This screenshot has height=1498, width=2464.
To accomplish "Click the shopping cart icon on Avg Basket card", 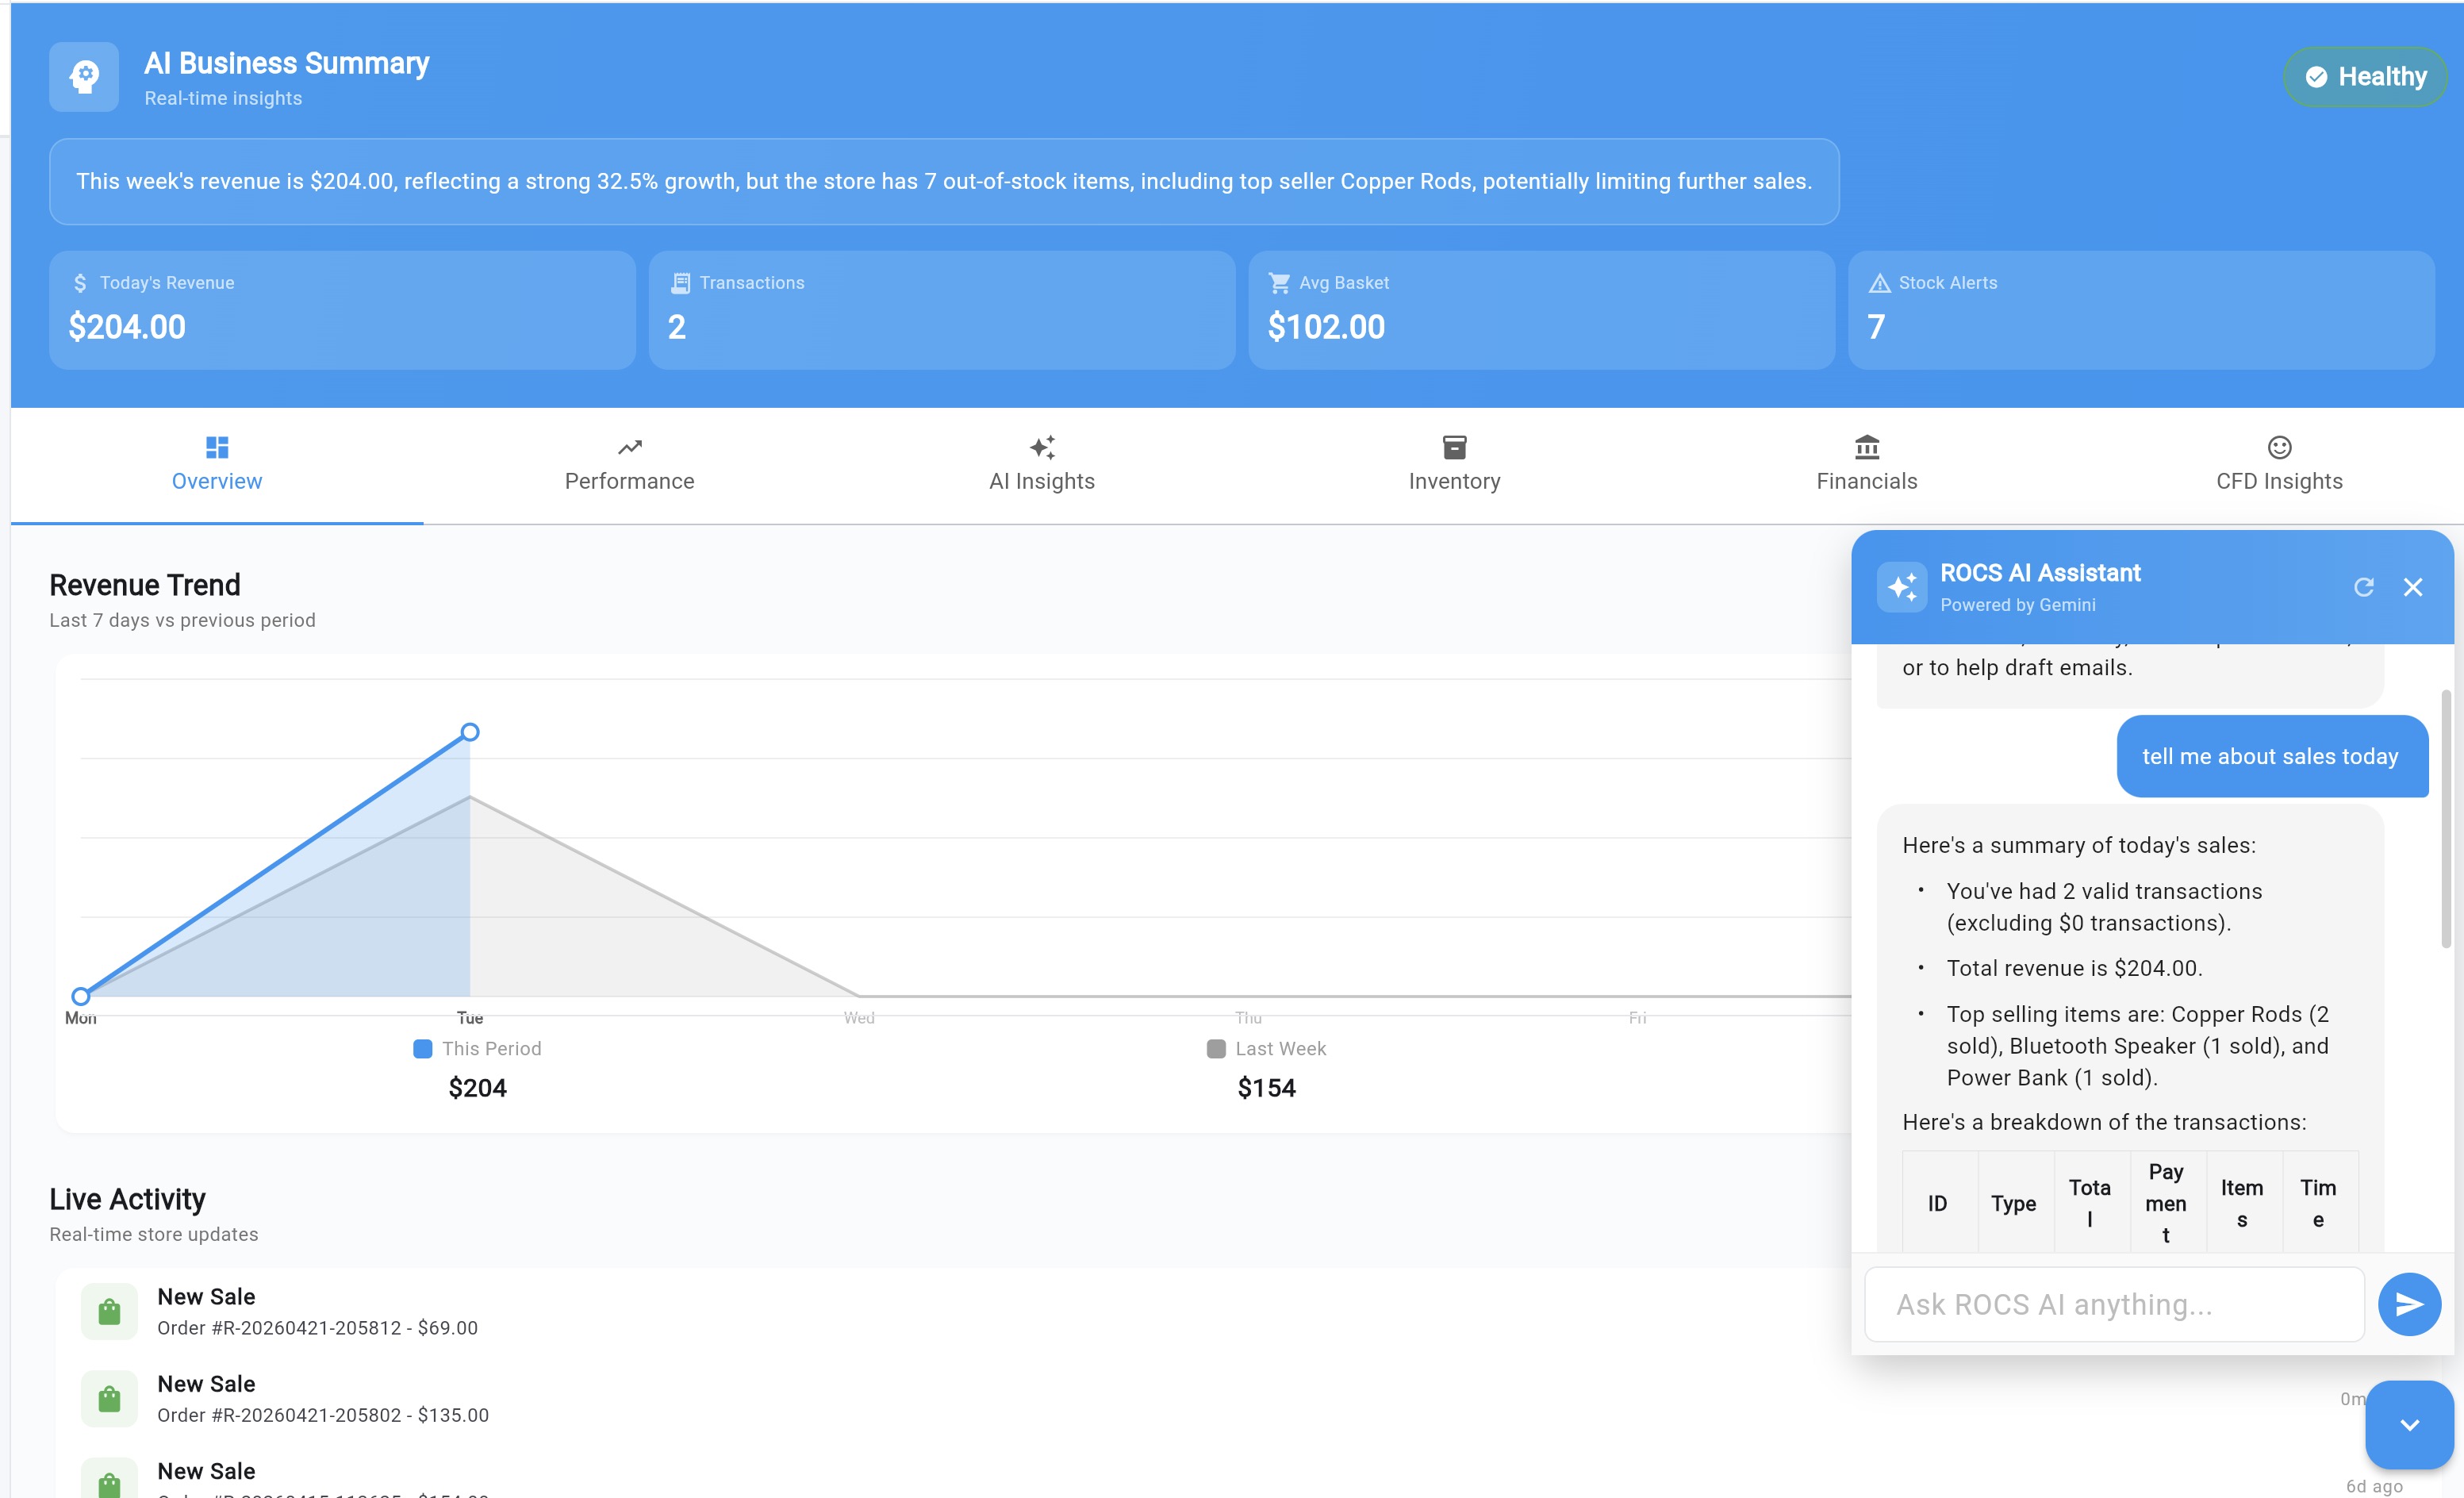I will point(1279,282).
